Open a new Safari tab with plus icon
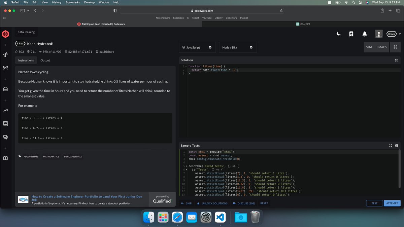404x227 pixels. 390,11
